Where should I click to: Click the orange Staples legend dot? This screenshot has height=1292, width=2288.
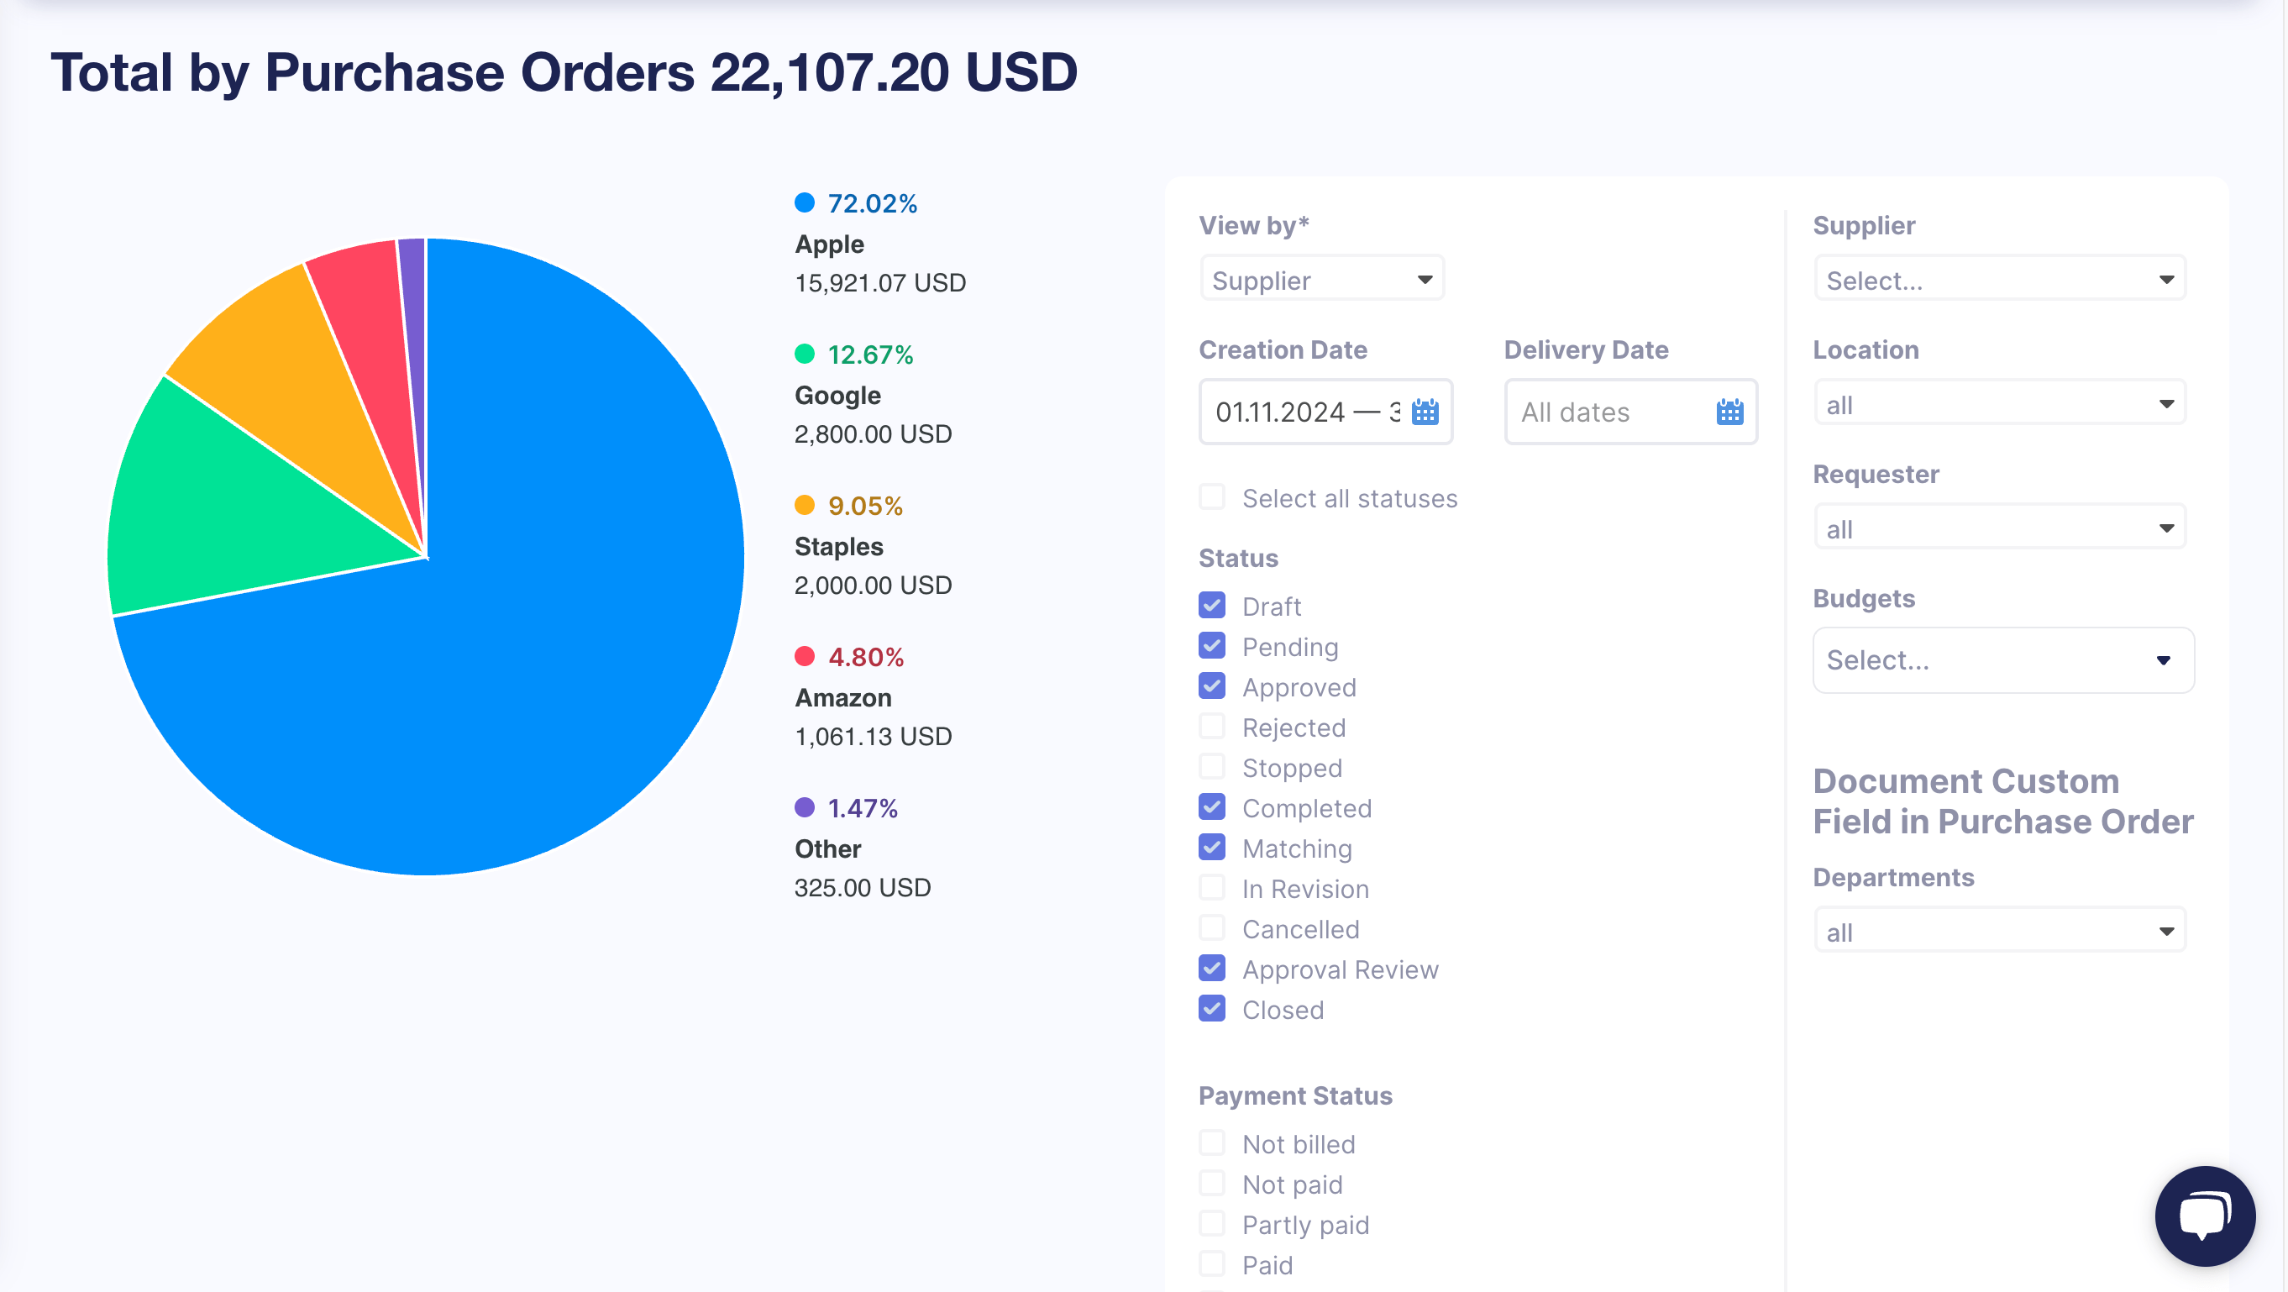(805, 505)
